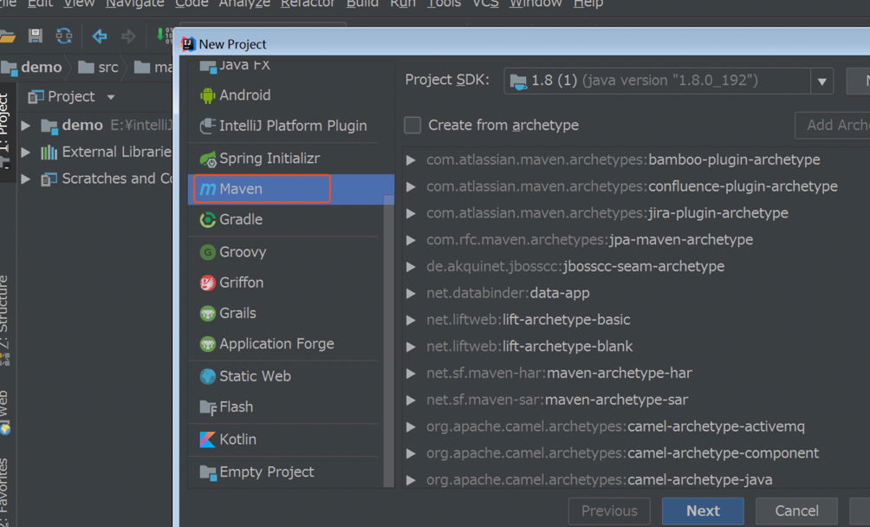This screenshot has height=527, width=870.
Task: Click the Add Archetype button
Action: click(832, 126)
